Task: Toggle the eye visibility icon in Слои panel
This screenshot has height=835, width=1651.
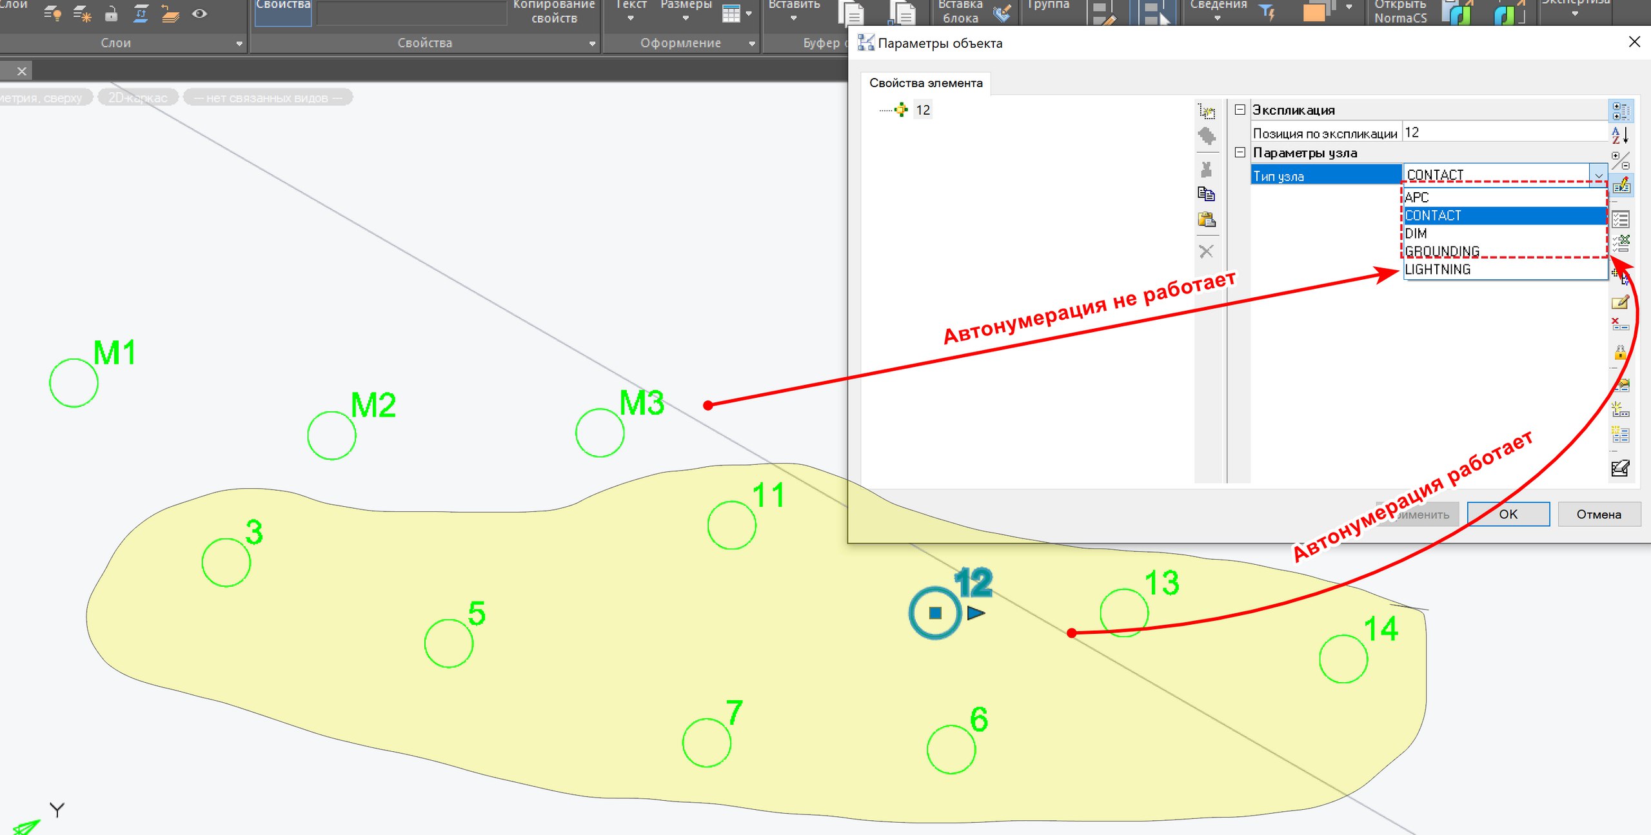Action: click(x=200, y=14)
